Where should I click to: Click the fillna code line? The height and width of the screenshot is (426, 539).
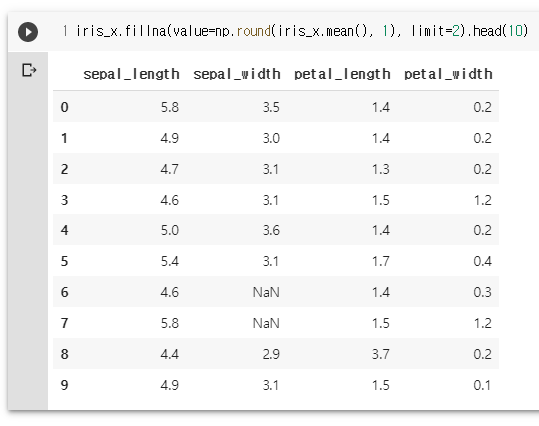coord(301,31)
